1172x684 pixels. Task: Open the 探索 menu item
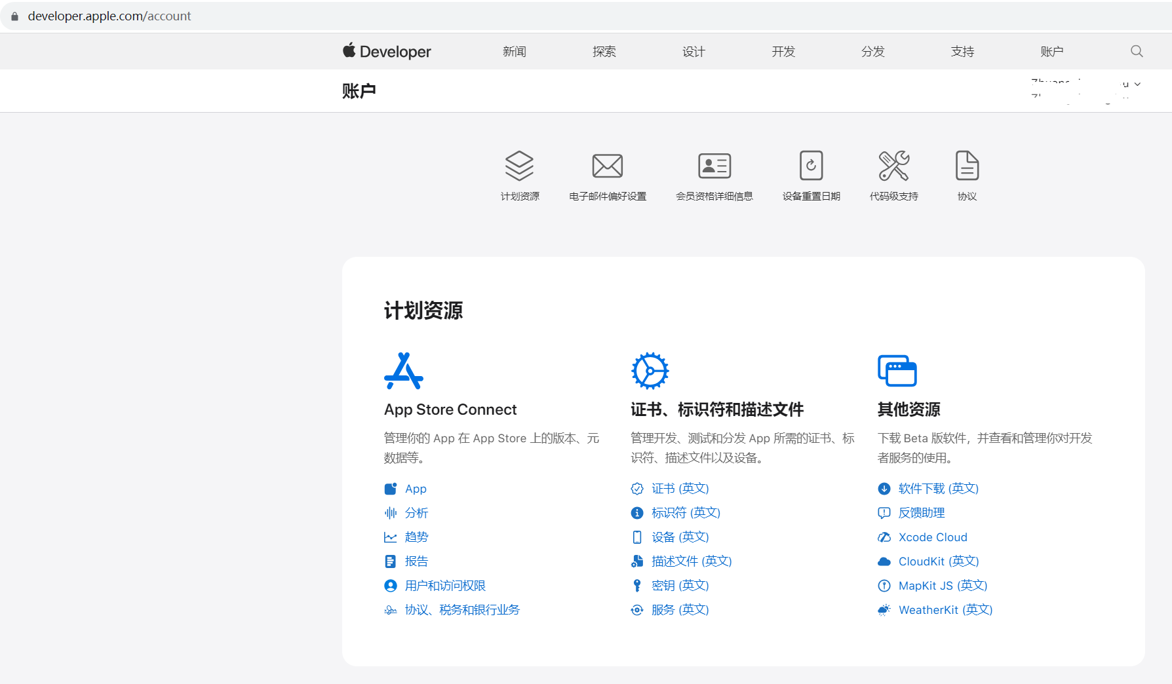pos(604,51)
